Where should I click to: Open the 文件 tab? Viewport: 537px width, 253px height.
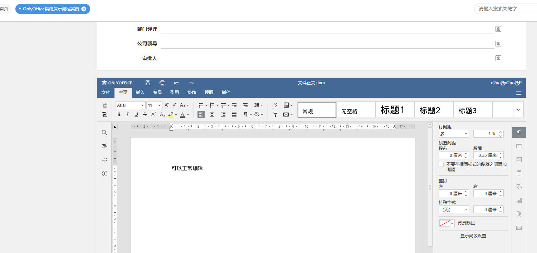106,93
